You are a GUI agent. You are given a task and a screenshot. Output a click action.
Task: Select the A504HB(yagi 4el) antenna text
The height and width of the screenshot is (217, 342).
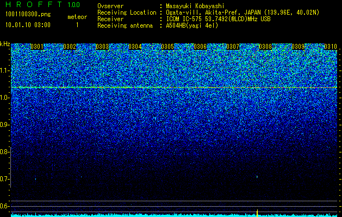coord(192,25)
